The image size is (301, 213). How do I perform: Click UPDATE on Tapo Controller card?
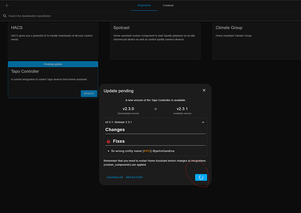coord(89,93)
